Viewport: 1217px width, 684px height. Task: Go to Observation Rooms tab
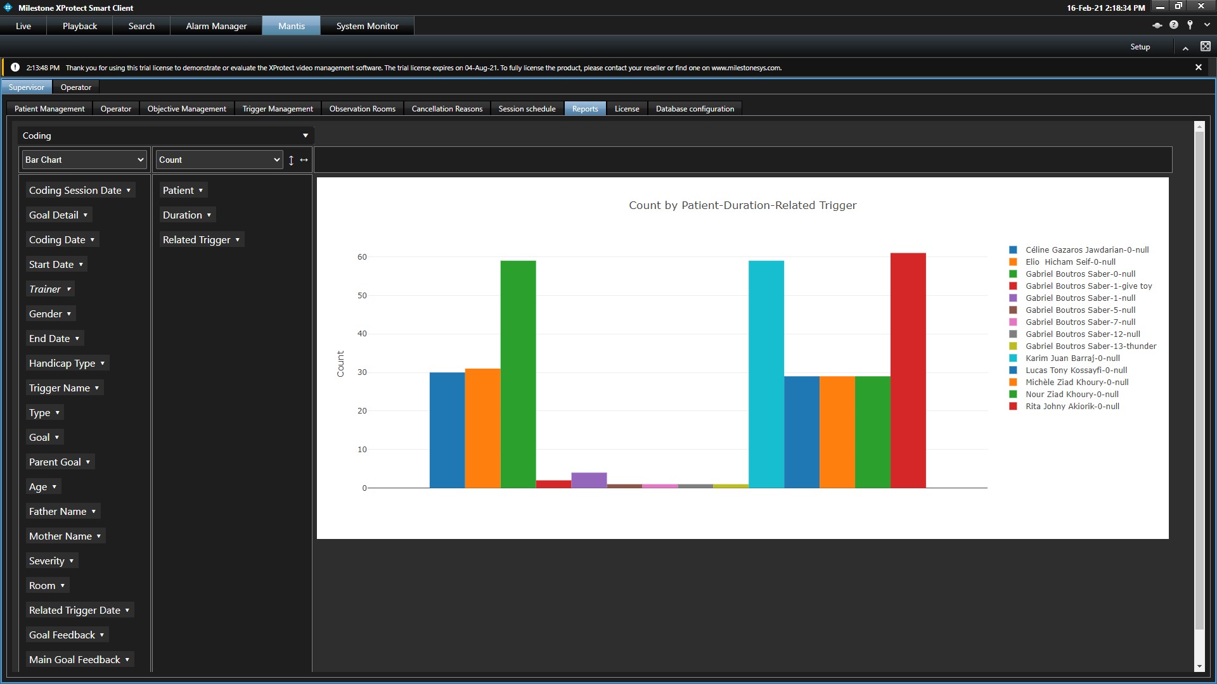[x=363, y=109]
